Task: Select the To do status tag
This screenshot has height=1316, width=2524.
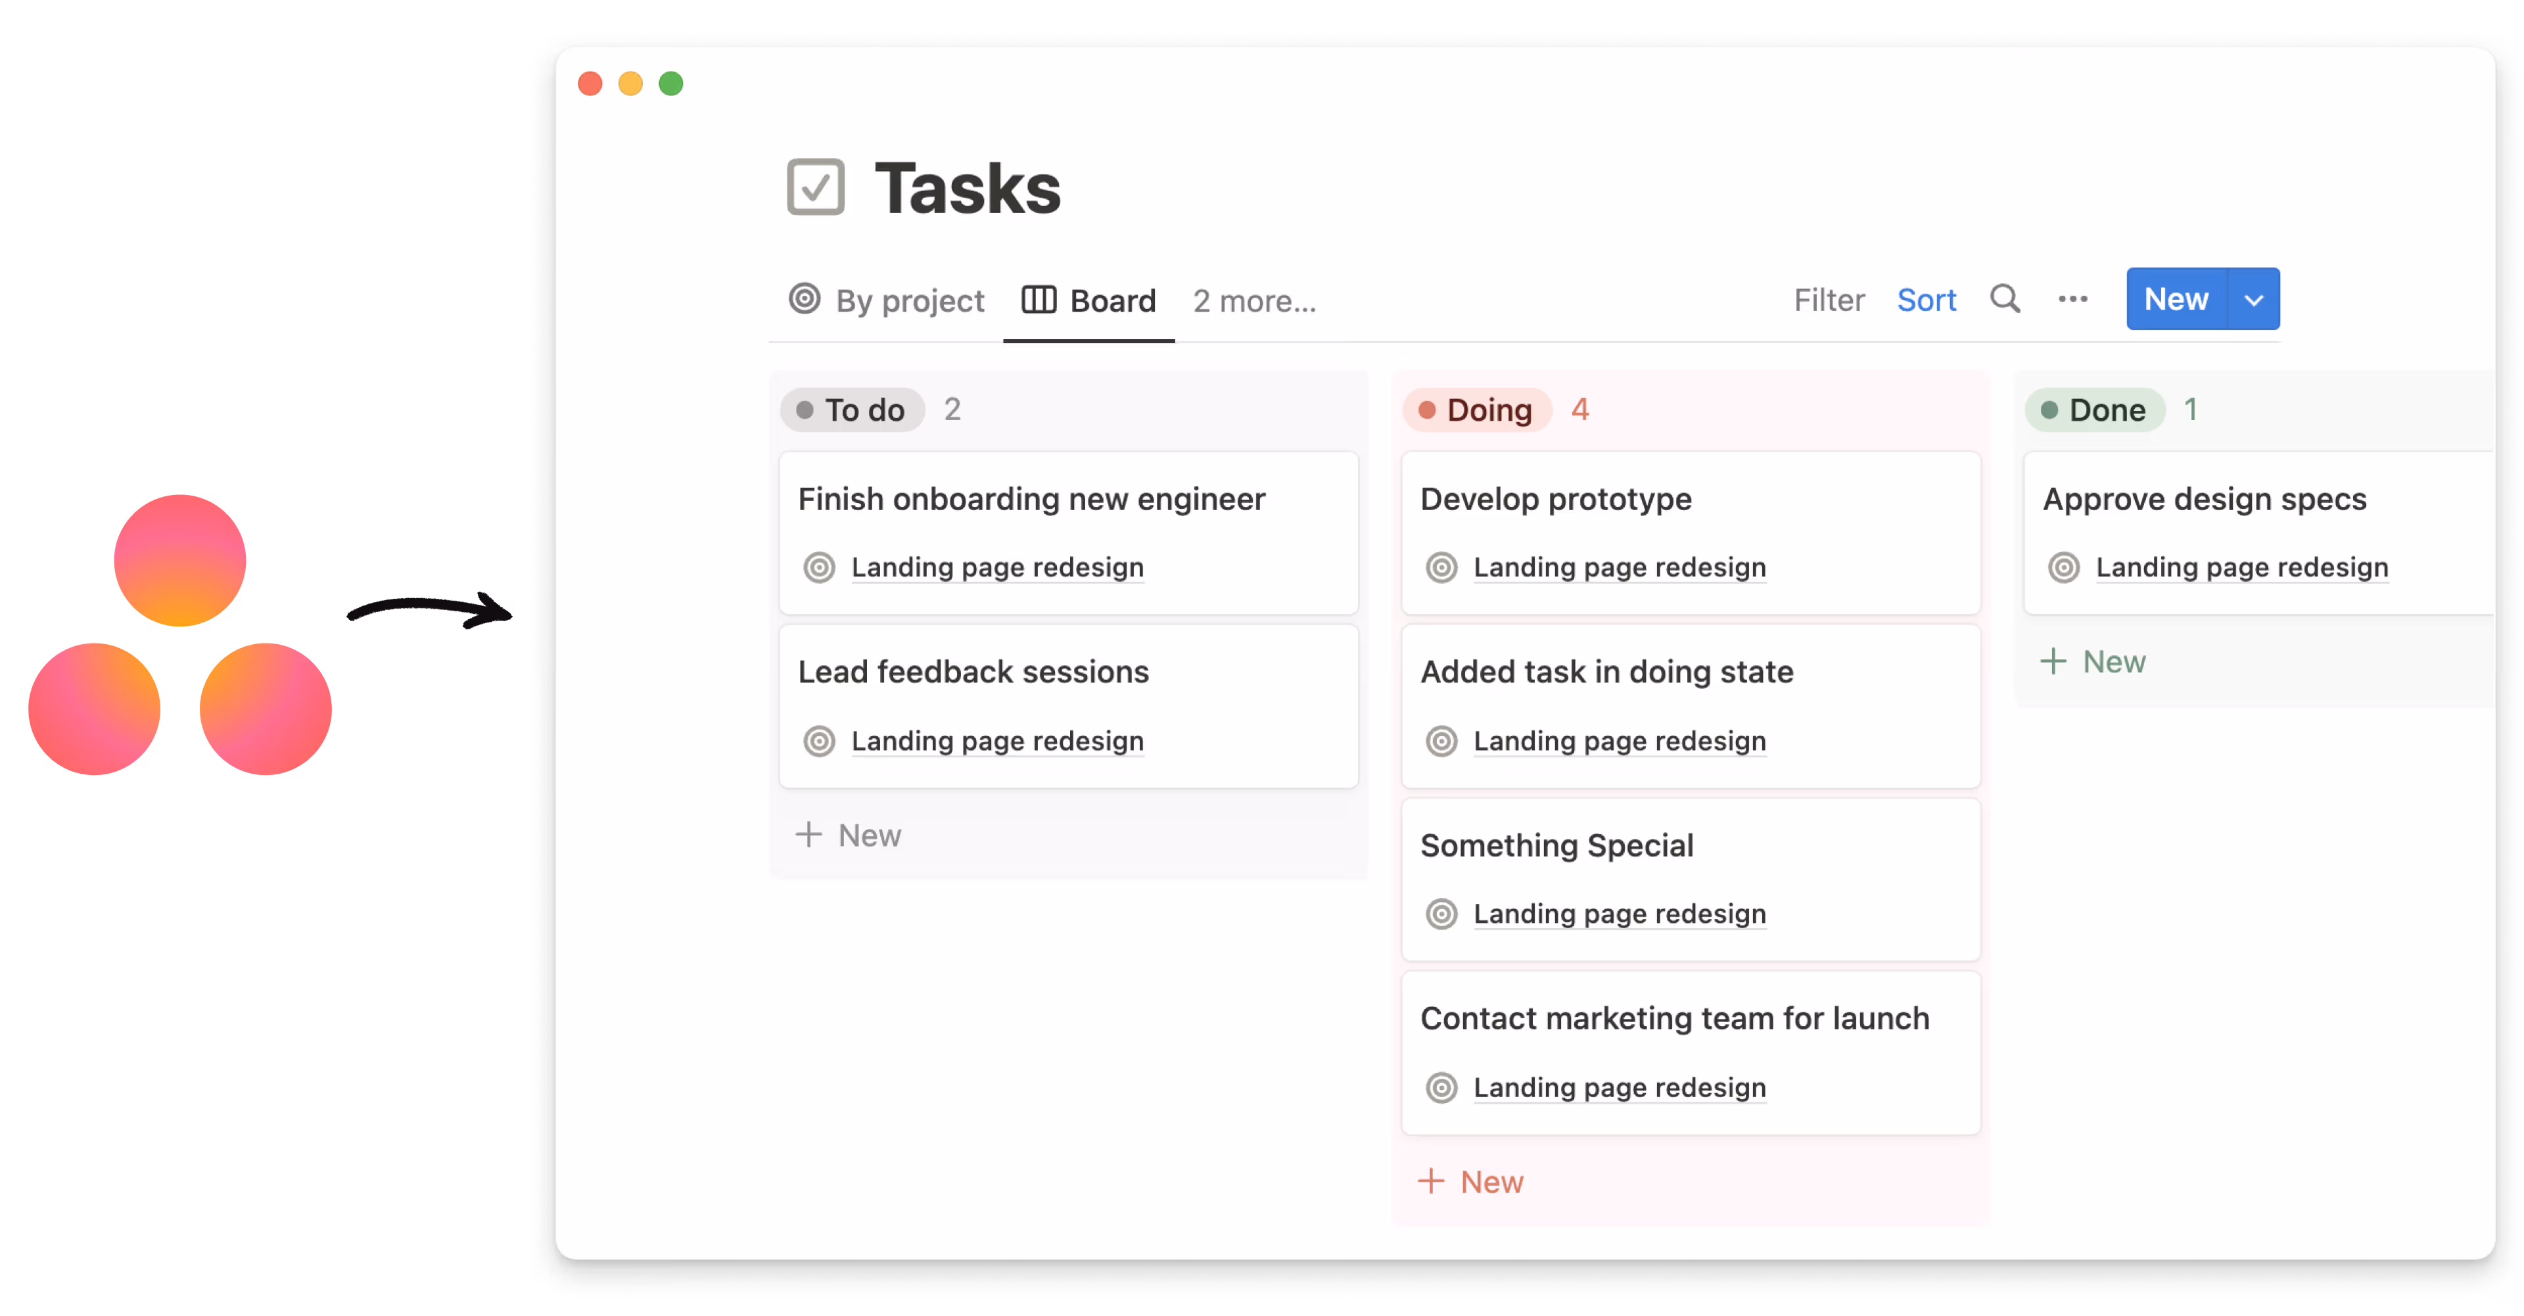Action: coord(851,410)
